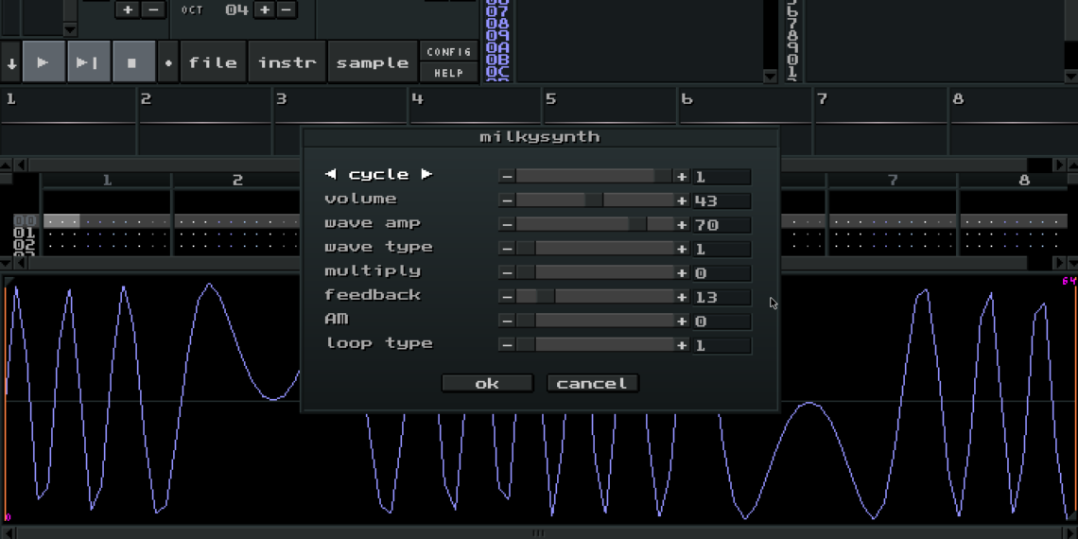Select instrument entry 0A in the list
Image resolution: width=1078 pixels, height=539 pixels.
tap(497, 47)
